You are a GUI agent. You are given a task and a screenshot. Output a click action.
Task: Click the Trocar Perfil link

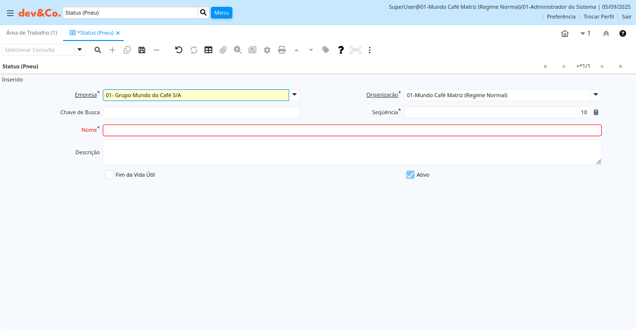point(598,17)
